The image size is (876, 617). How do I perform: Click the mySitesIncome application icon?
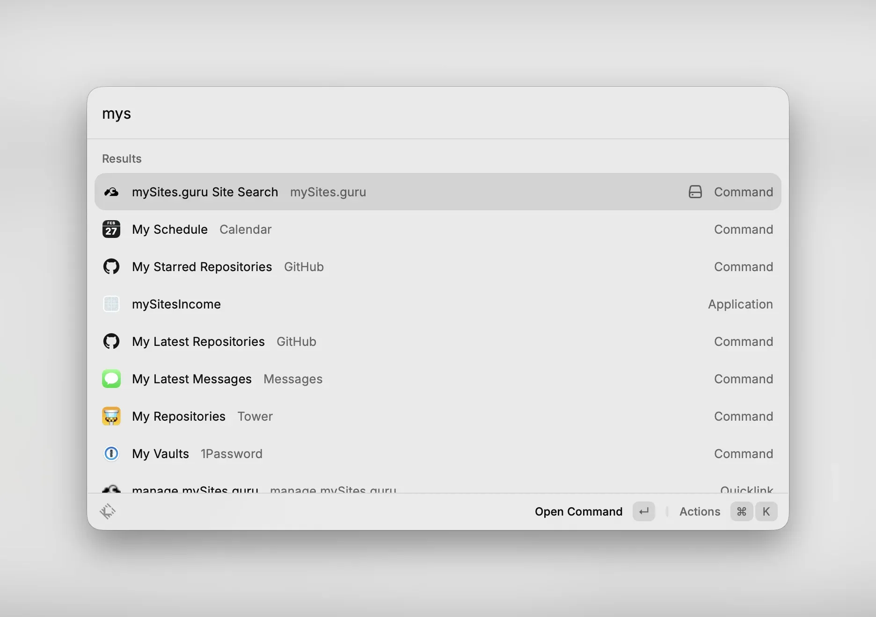point(111,304)
